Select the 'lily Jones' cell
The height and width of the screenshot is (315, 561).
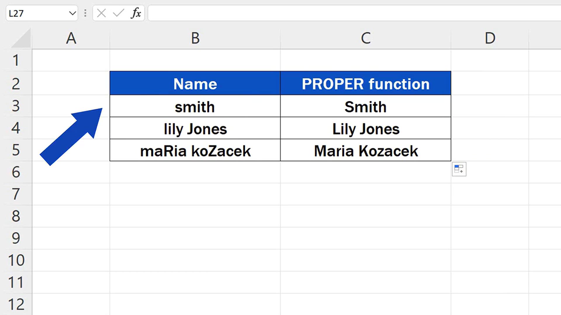pos(195,129)
